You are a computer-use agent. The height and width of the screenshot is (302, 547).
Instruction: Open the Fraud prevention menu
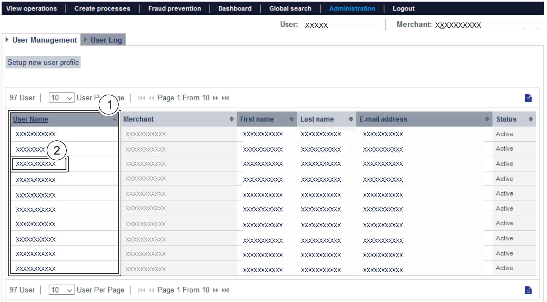click(x=174, y=8)
